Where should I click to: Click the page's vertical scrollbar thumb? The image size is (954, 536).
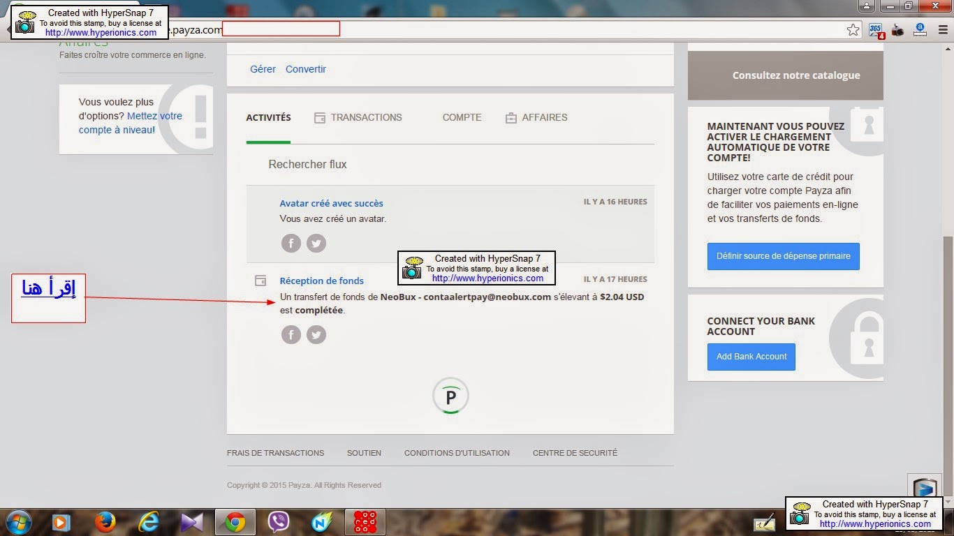tap(948, 366)
